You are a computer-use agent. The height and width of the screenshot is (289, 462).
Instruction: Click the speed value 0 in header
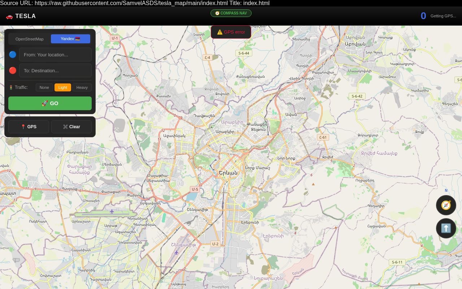[423, 16]
